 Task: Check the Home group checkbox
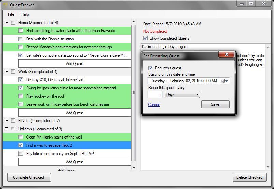(x=13, y=23)
